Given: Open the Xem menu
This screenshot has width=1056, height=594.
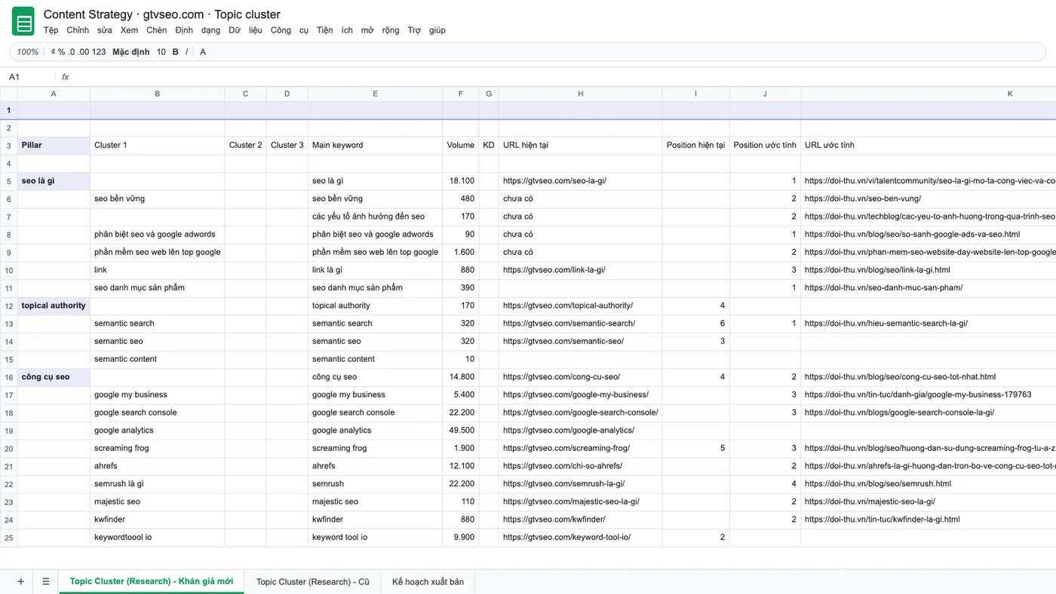Looking at the screenshot, I should [x=129, y=30].
